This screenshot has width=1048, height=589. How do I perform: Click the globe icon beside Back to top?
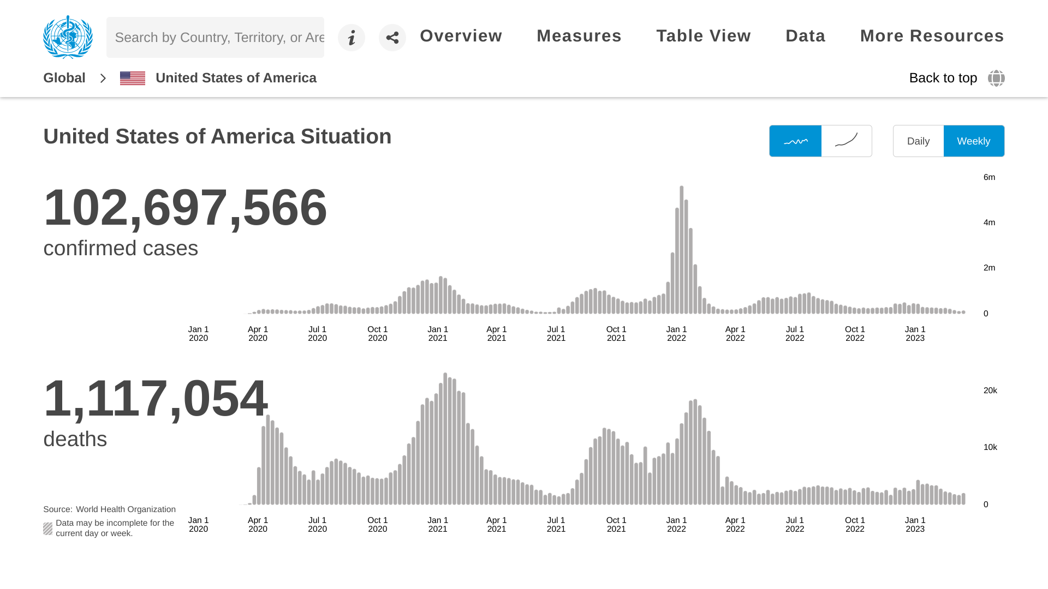[996, 78]
